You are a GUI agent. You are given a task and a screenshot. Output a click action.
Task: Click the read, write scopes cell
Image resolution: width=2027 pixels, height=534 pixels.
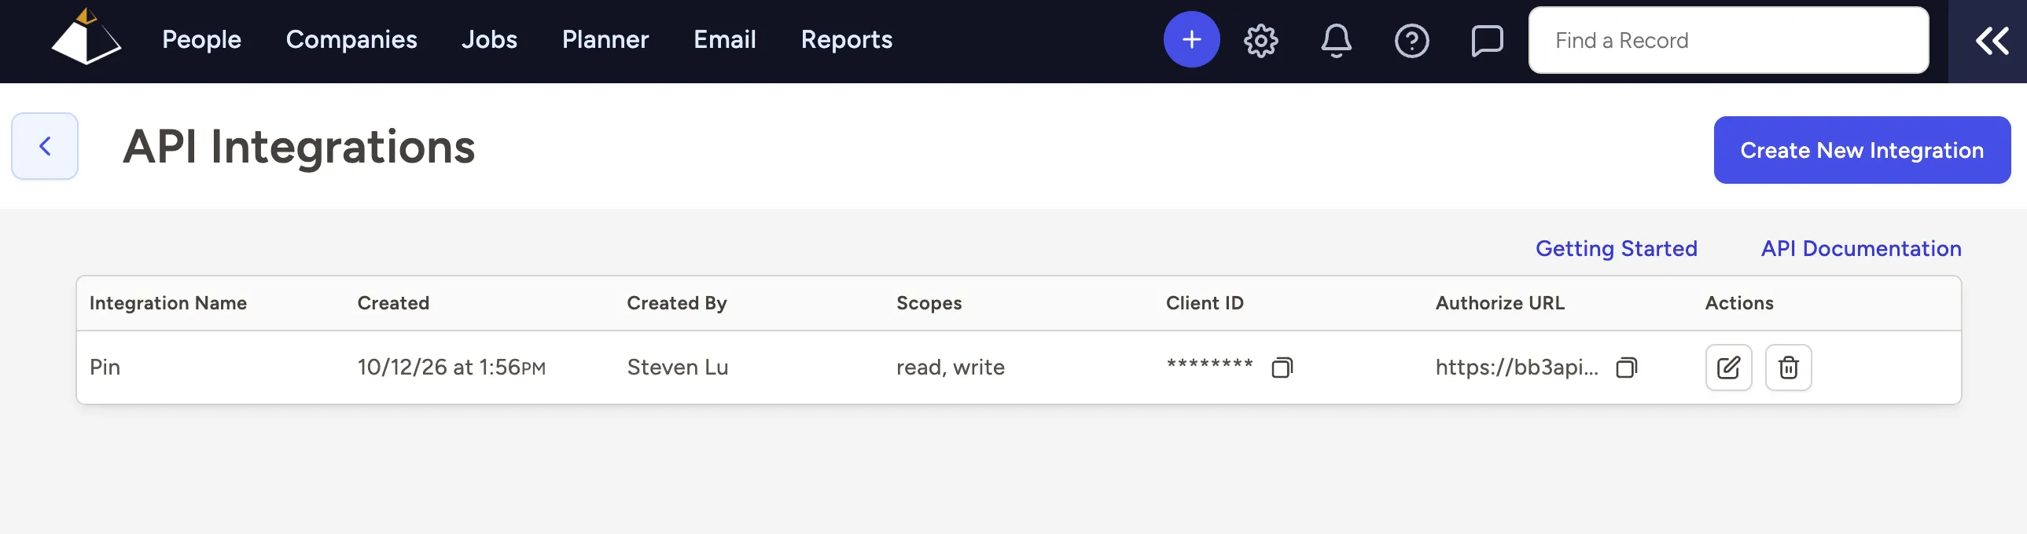coord(951,368)
